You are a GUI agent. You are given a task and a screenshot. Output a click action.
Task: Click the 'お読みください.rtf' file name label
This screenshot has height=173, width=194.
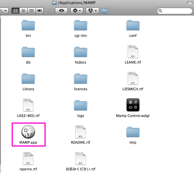click(x=81, y=169)
